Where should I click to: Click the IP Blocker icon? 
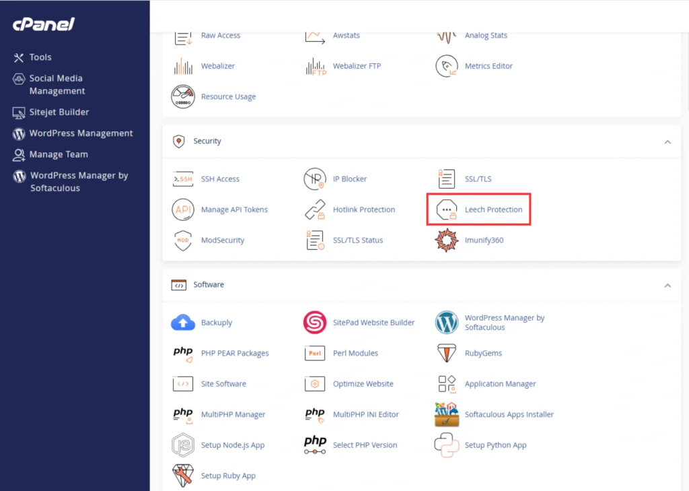315,179
